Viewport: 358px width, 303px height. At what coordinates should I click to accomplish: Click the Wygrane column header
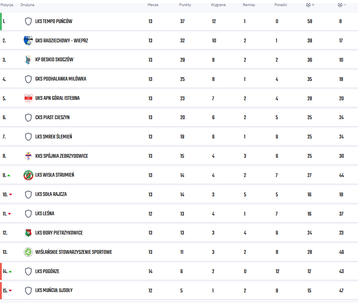(218, 5)
